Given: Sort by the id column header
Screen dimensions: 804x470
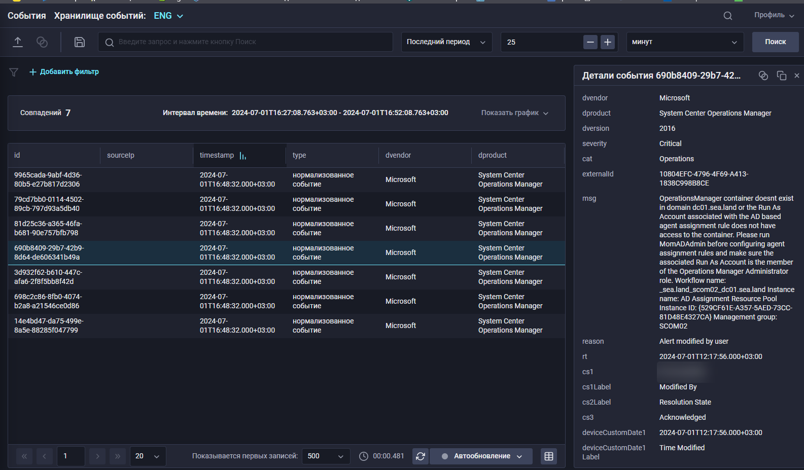Looking at the screenshot, I should point(54,156).
